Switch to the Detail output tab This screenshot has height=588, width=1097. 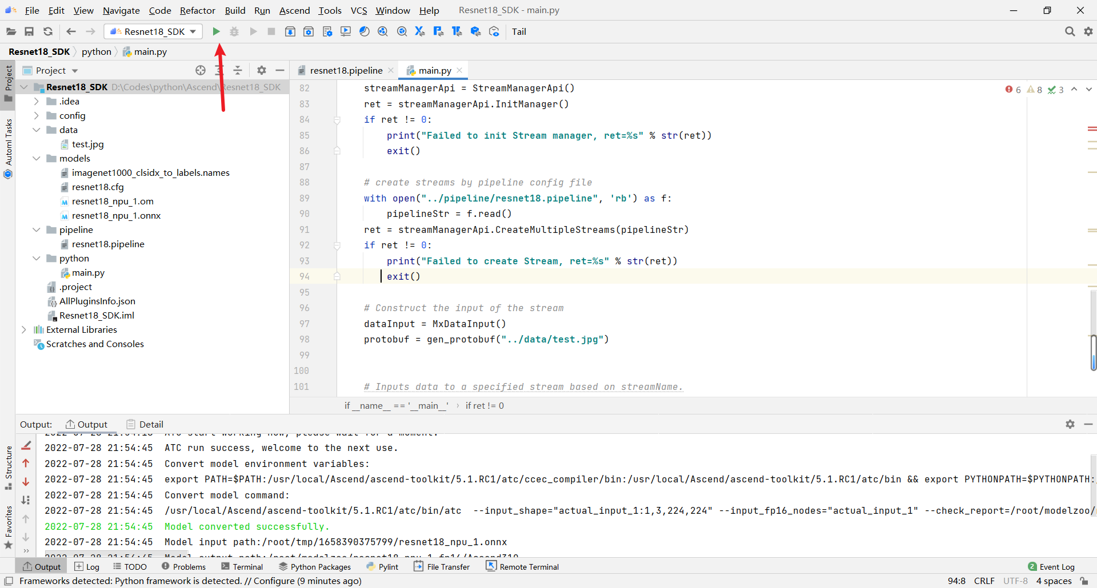point(145,424)
